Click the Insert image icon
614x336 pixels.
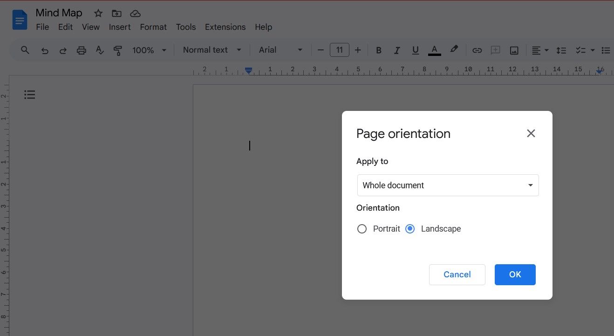coord(514,50)
